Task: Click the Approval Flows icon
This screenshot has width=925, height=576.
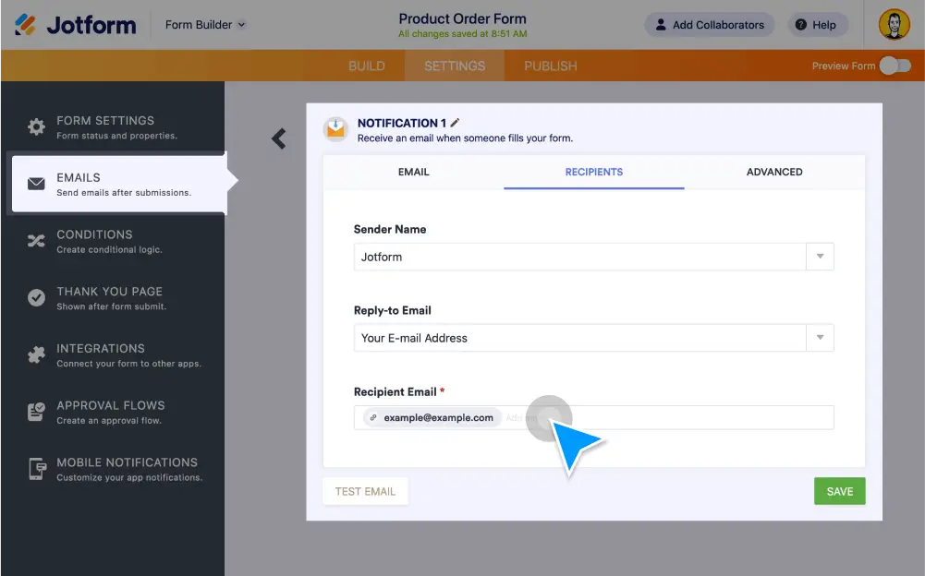Action: 36,412
